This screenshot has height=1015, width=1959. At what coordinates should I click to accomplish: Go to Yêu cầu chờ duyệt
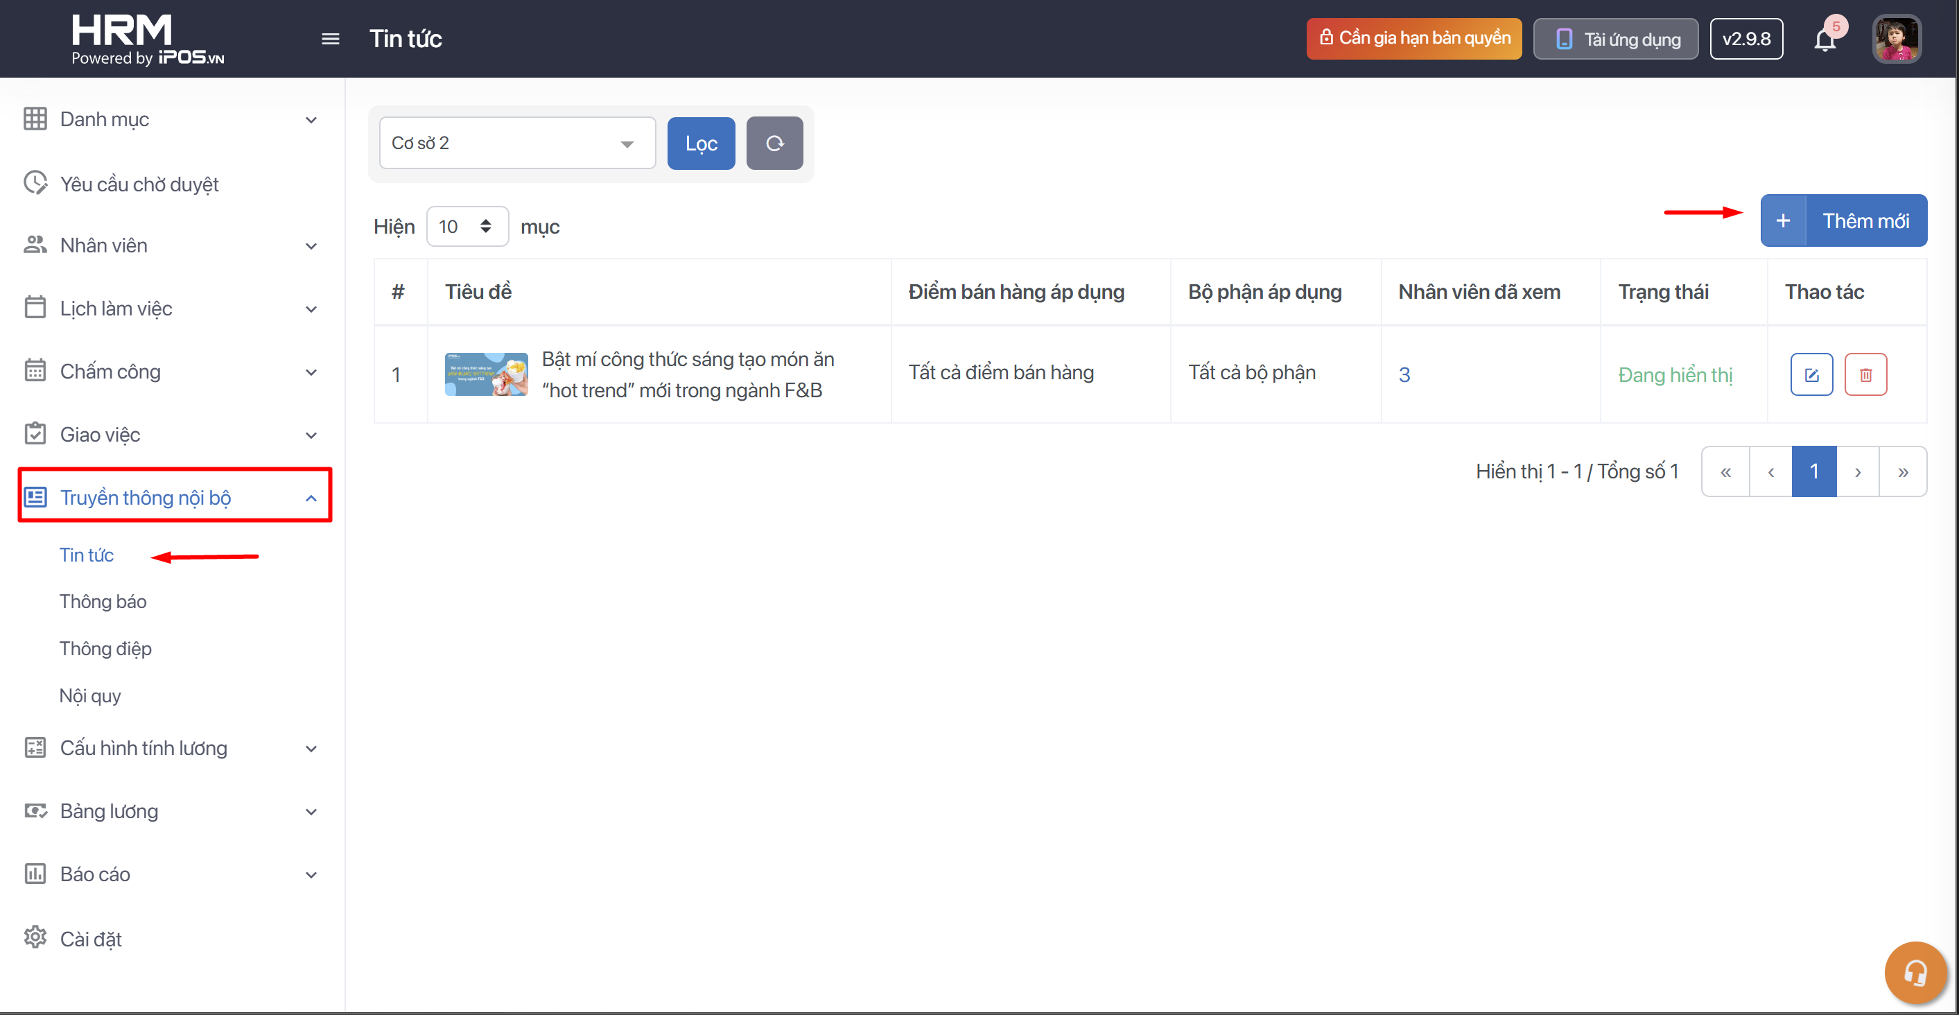(139, 184)
